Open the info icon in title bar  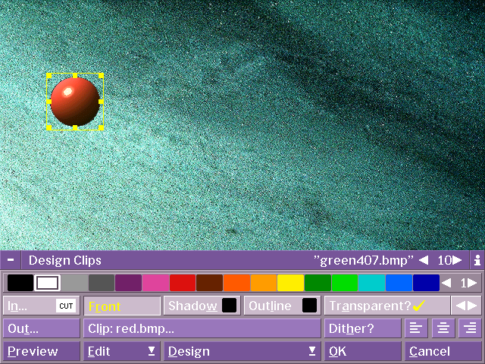point(477,260)
